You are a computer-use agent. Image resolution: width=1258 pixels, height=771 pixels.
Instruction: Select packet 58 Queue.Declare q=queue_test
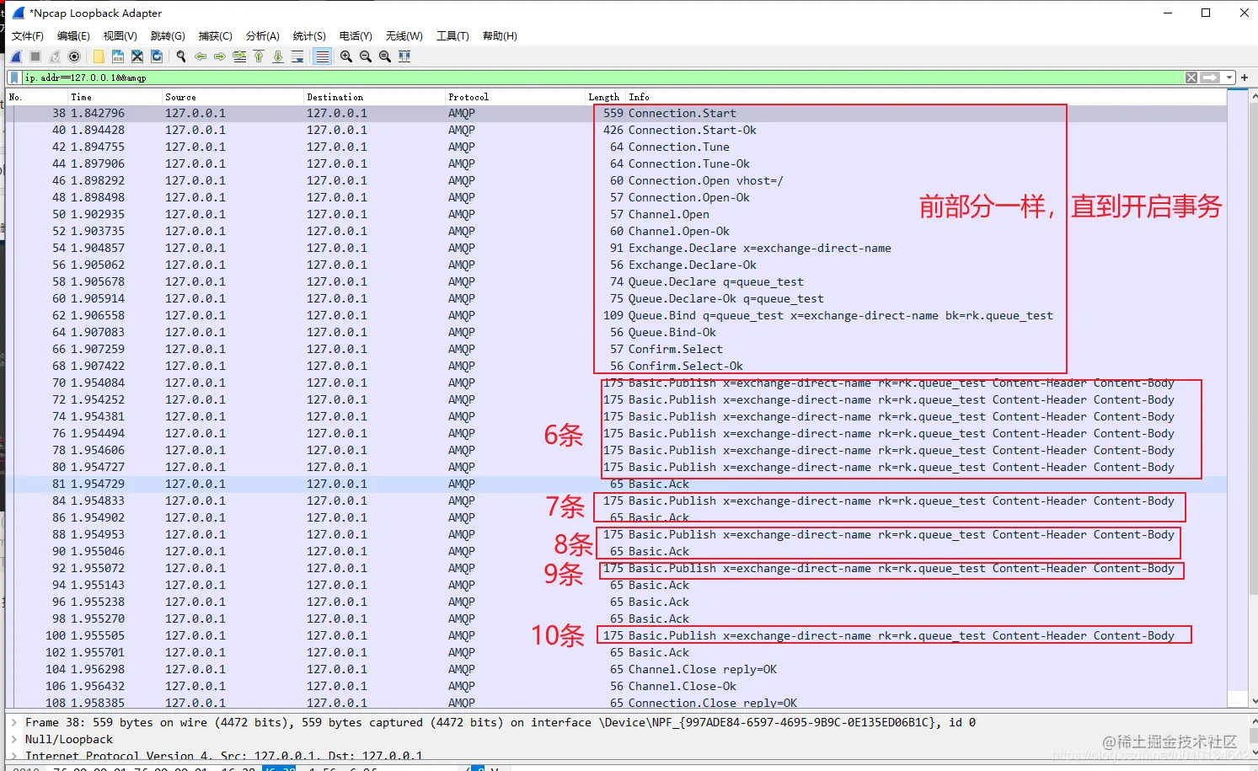616,281
